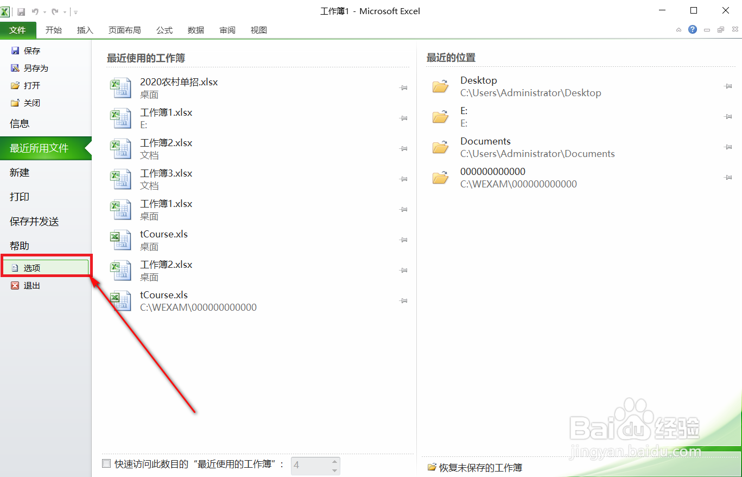This screenshot has width=742, height=477.
Task: Click the 000000000000 folder icon
Action: pos(441,178)
